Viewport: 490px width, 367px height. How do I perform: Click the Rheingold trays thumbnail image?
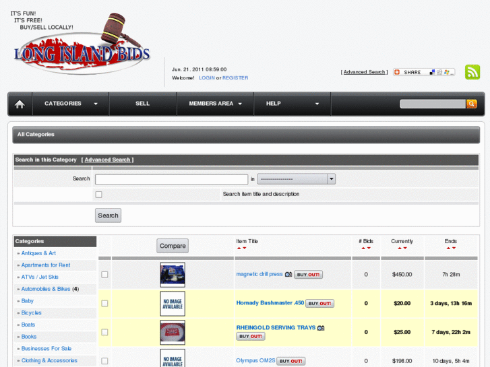[x=173, y=333]
